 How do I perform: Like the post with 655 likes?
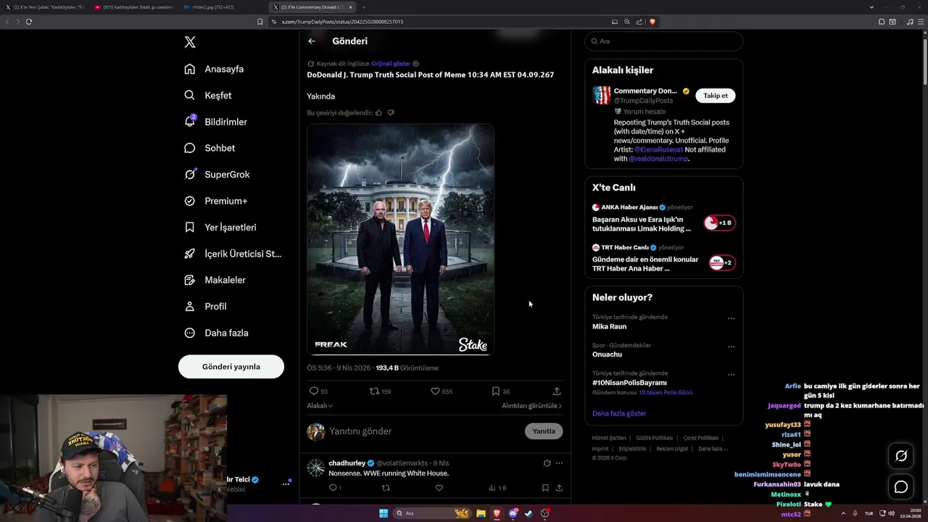pos(442,391)
